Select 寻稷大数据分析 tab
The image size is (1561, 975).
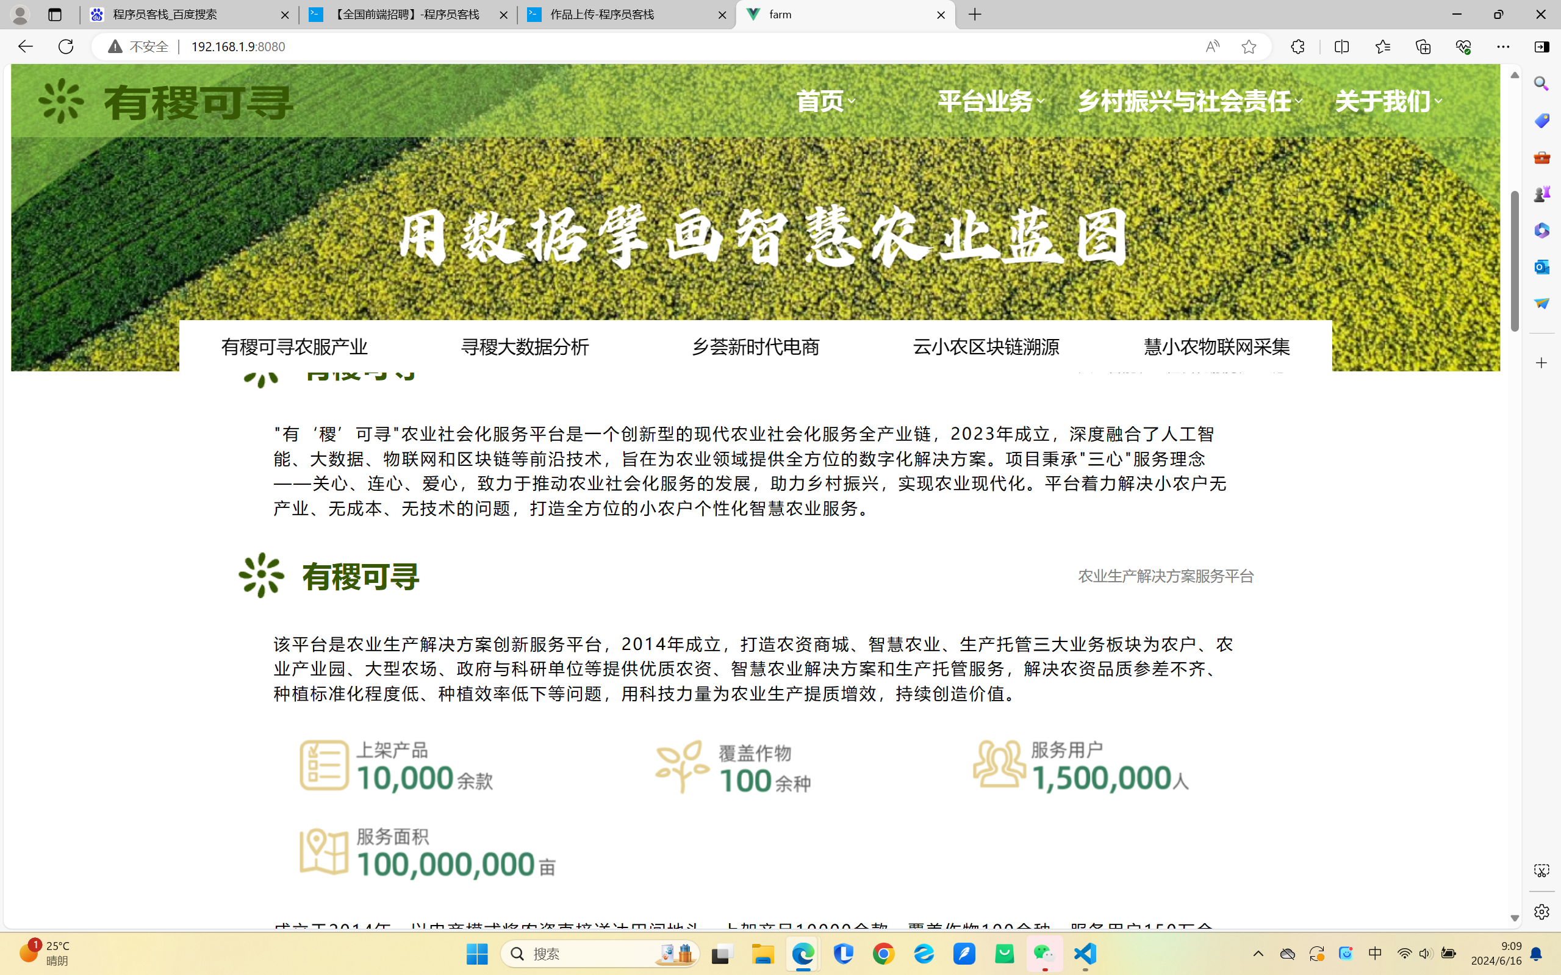(525, 347)
